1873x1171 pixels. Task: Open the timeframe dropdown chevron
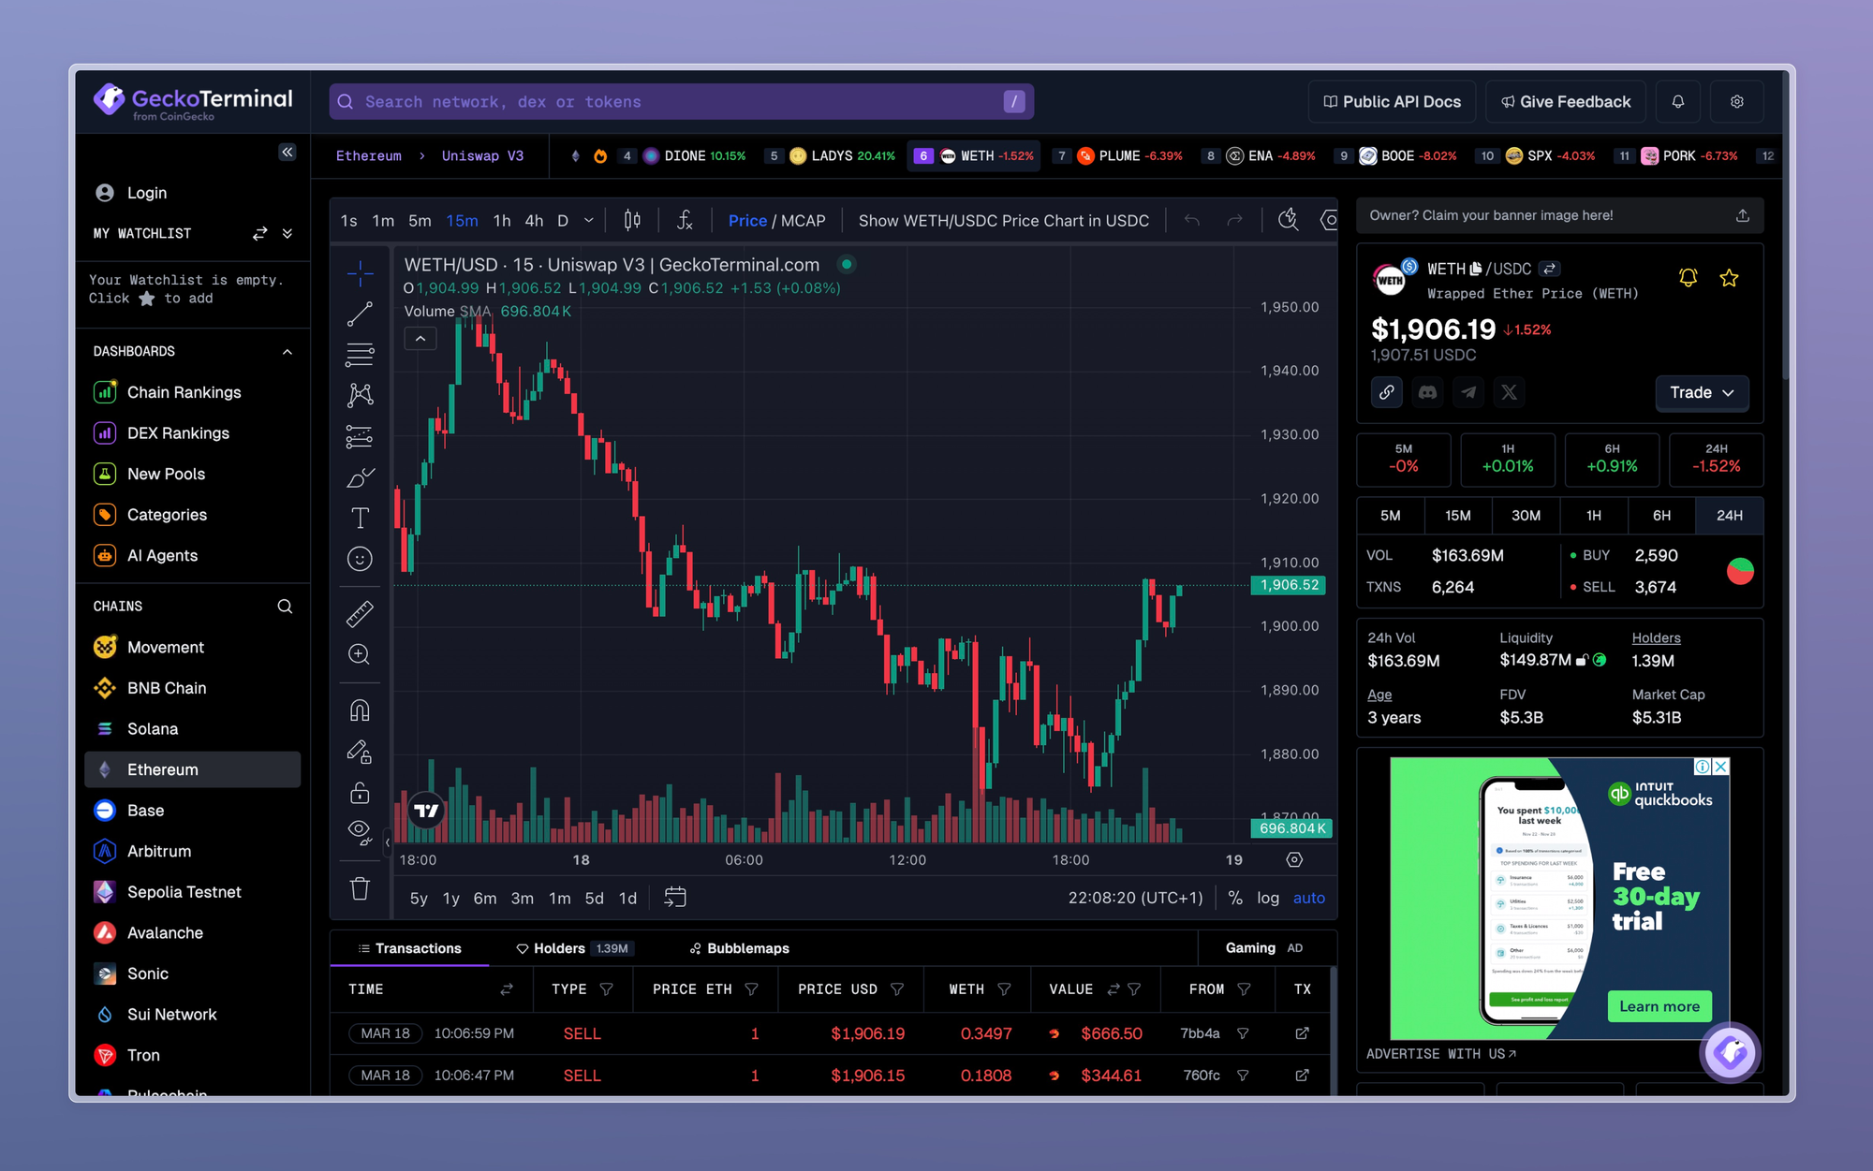589,221
